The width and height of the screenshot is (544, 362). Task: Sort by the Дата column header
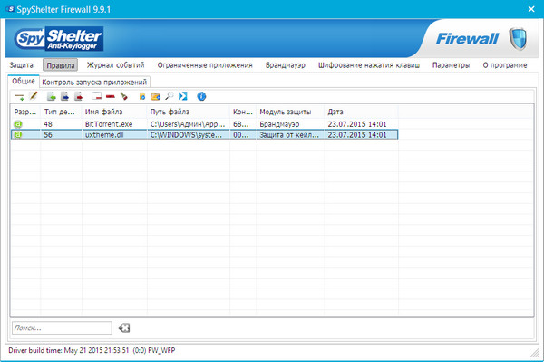(361, 112)
